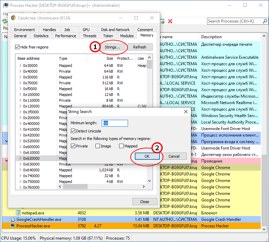Expand the 0x620000 memory region
The image size is (269, 242).
(20, 158)
